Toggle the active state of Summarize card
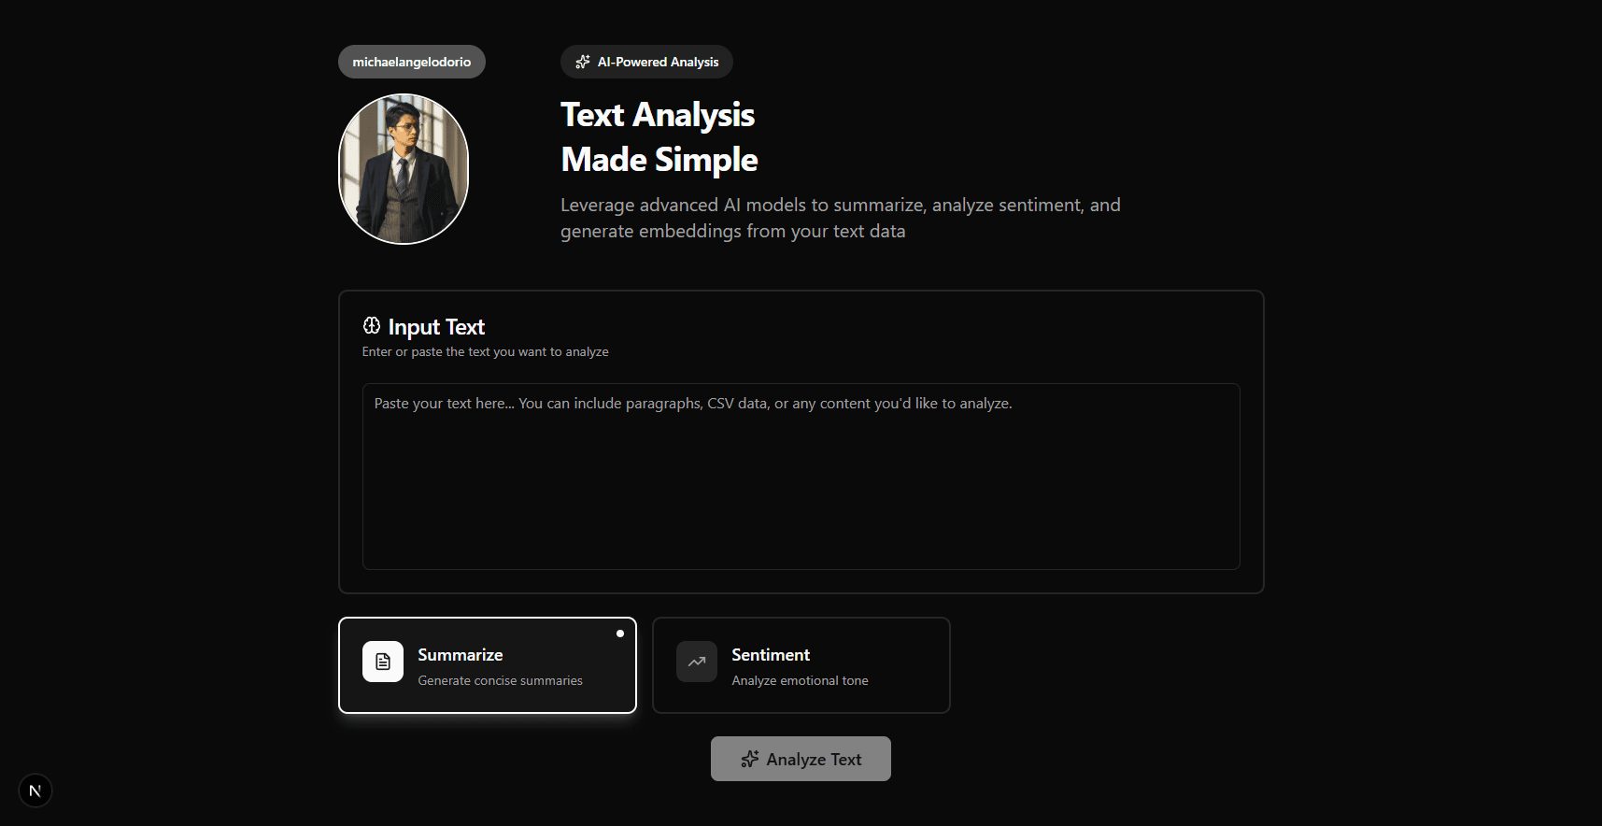This screenshot has height=826, width=1602. pos(487,665)
